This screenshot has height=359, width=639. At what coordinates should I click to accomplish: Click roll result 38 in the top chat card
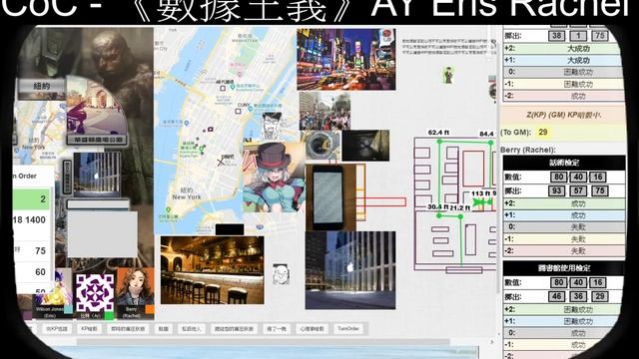tap(557, 36)
